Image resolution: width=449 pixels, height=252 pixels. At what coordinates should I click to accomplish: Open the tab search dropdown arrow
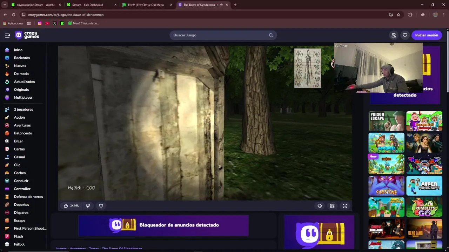(5, 5)
